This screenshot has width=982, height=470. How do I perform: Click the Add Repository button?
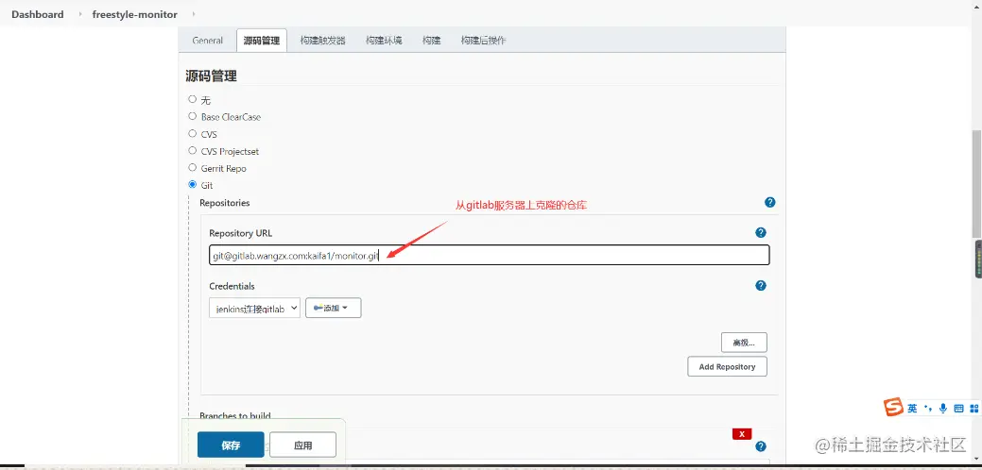[727, 367]
